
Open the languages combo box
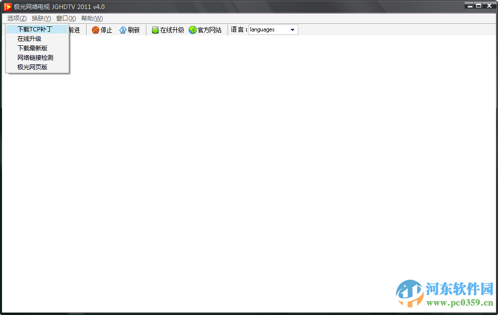click(x=273, y=29)
